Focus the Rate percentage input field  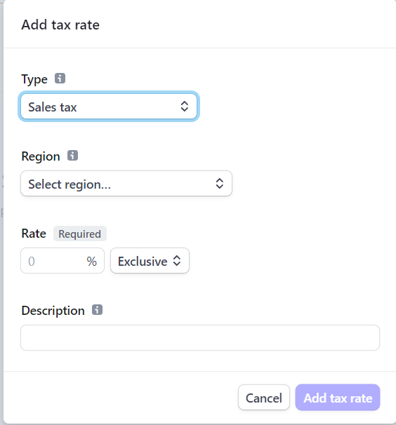tap(62, 261)
